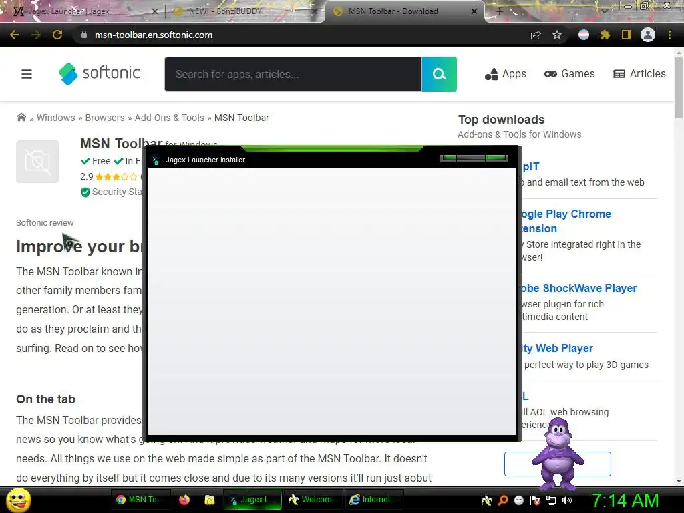The height and width of the screenshot is (513, 684).
Task: Click the Top downloads heading
Action: pos(501,120)
